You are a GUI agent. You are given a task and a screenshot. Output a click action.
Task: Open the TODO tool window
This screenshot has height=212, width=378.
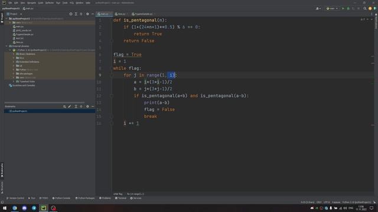(44, 198)
